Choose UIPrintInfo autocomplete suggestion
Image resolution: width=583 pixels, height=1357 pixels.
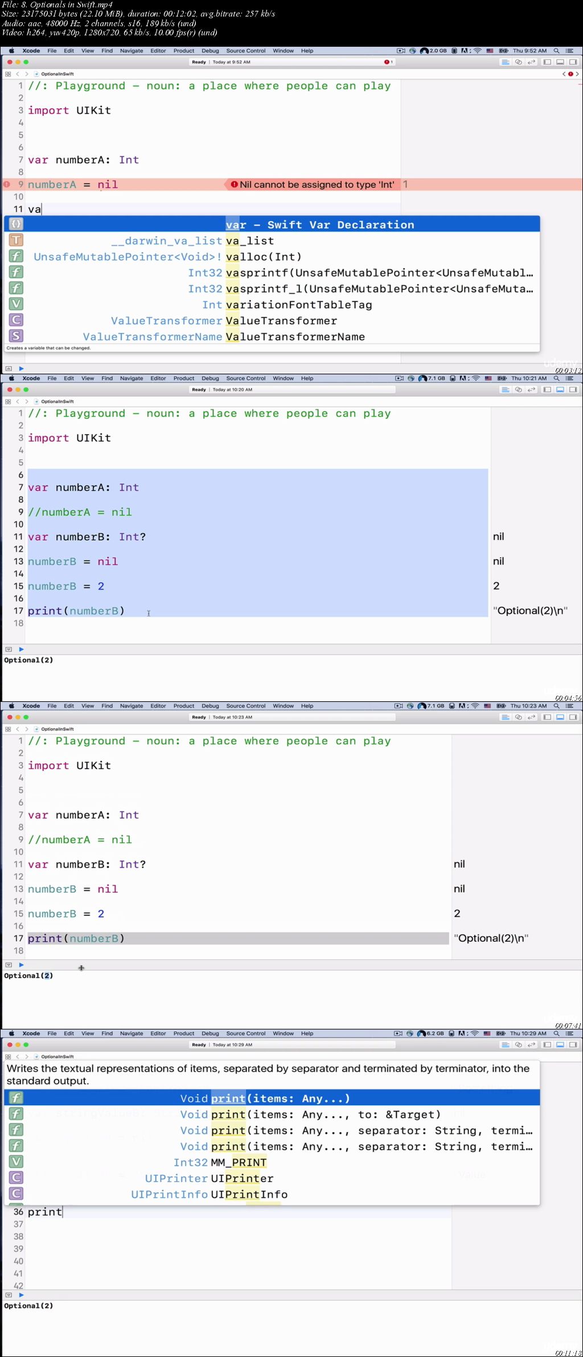272,1194
